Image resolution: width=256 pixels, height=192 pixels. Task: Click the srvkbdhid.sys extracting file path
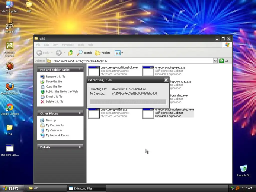pyautogui.click(x=129, y=89)
